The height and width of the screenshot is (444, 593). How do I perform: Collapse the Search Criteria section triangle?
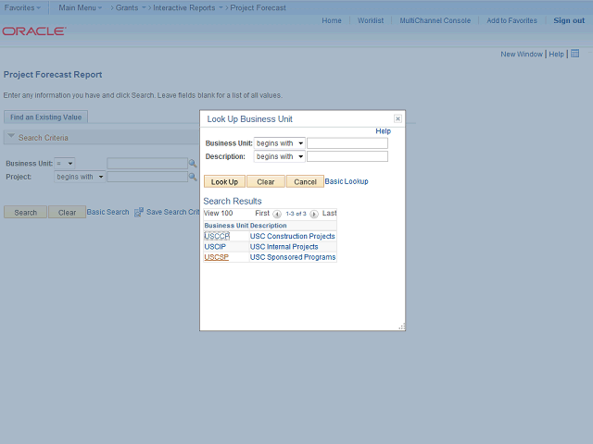(11, 136)
